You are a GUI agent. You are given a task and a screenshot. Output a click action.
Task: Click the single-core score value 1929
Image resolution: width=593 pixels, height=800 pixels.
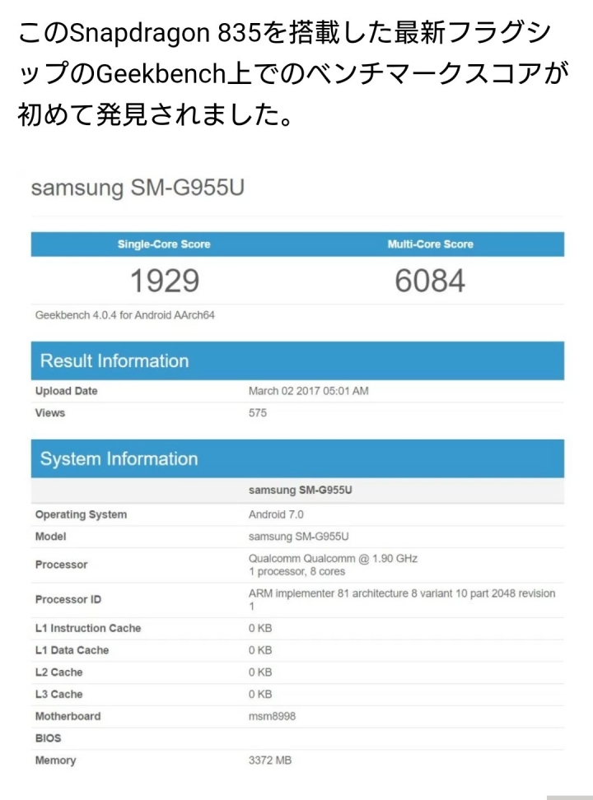(165, 281)
